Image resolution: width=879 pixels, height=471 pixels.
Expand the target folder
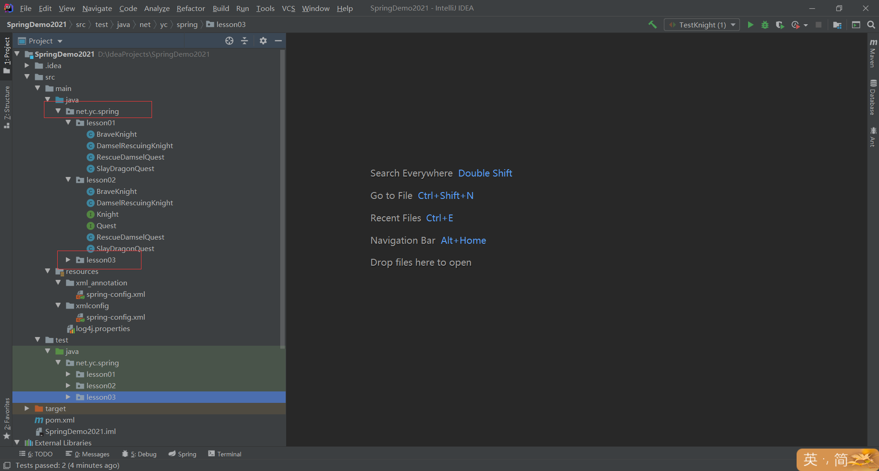(x=27, y=408)
